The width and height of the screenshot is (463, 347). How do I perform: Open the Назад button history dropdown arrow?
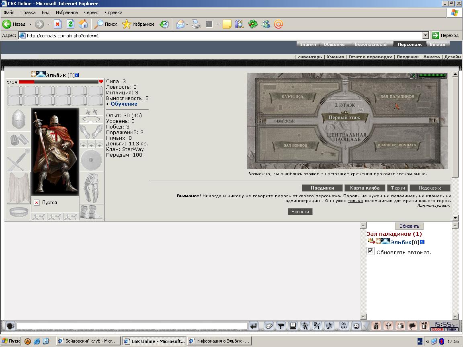point(30,24)
